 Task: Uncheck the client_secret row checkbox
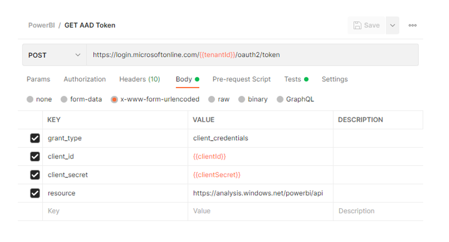(x=35, y=175)
